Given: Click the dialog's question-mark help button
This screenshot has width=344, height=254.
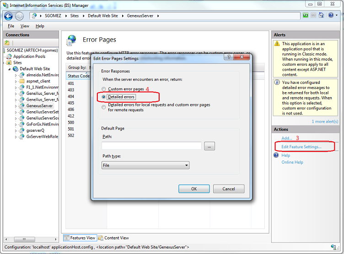Looking at the screenshot, I should [229, 57].
